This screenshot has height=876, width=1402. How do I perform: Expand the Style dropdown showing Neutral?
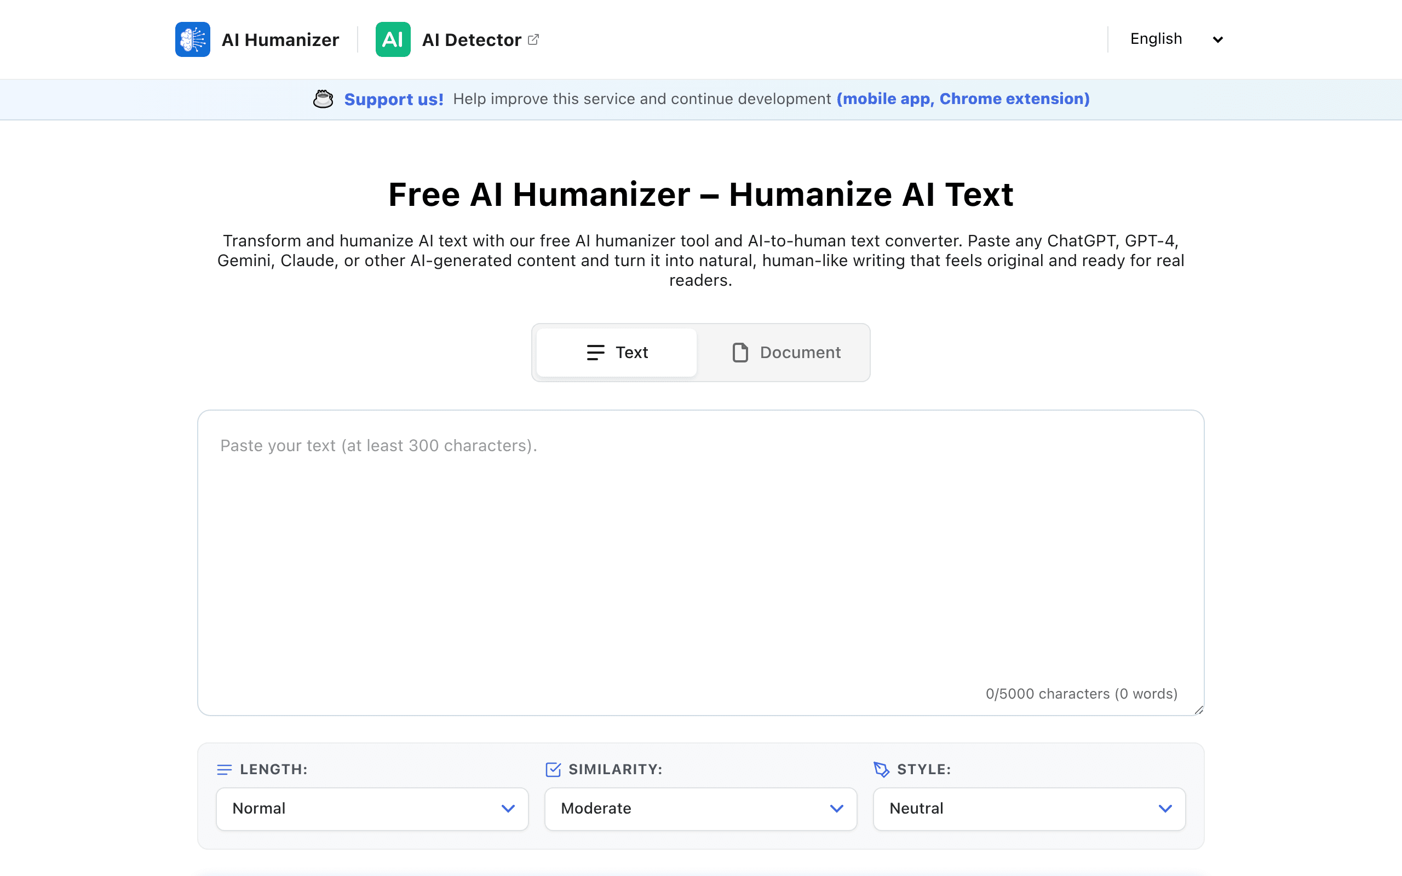tap(1029, 809)
